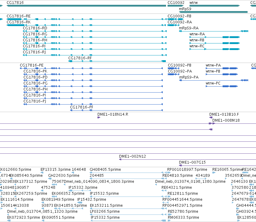Click EST label RP004451644.5prime
The width and height of the screenshot is (256, 222).
(x=182, y=200)
